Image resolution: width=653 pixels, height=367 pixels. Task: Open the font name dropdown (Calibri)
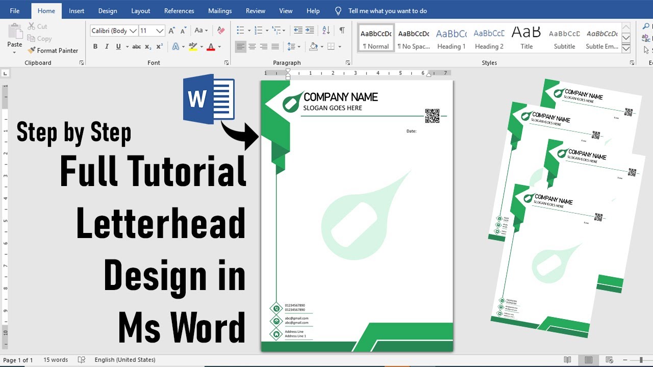pyautogui.click(x=133, y=31)
